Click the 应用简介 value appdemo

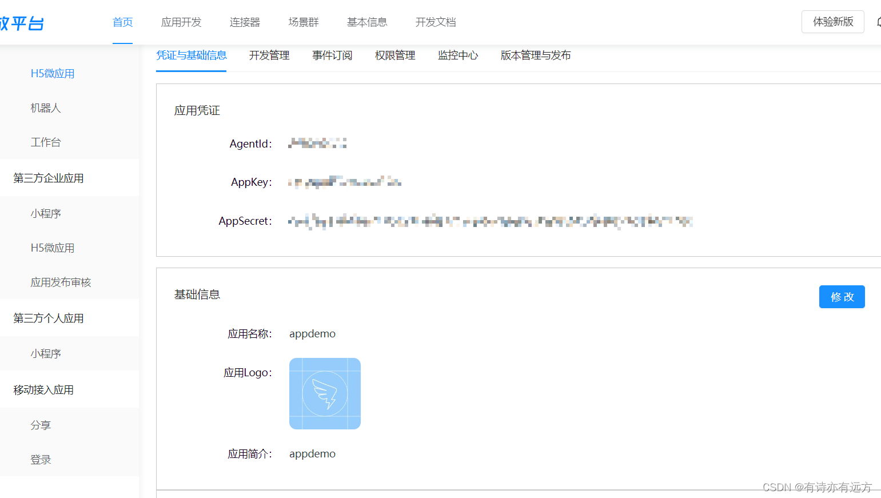click(312, 454)
